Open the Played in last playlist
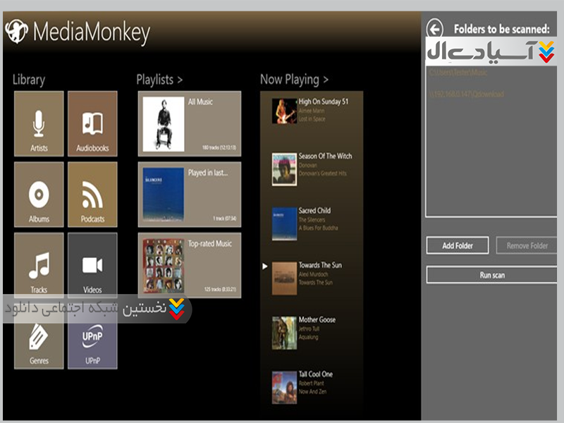 click(x=190, y=194)
